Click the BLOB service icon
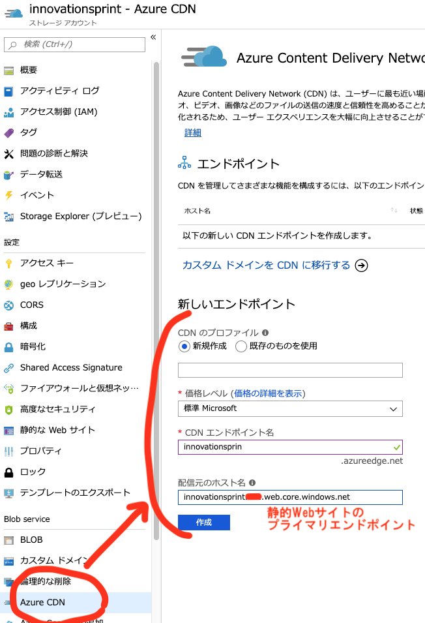 tap(8, 540)
